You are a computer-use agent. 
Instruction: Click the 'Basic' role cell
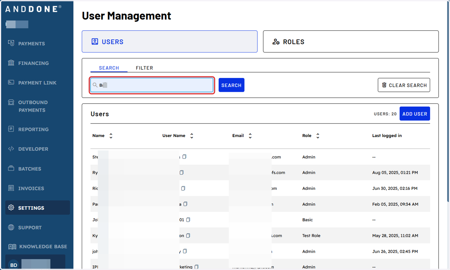tap(307, 220)
